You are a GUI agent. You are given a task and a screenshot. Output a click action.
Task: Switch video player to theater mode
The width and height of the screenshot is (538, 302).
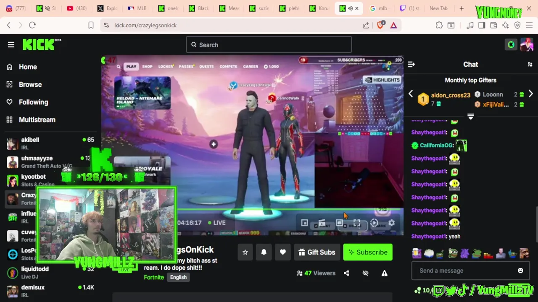[339, 223]
